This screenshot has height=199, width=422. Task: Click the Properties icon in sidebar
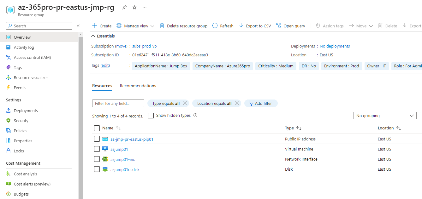pos(9,141)
